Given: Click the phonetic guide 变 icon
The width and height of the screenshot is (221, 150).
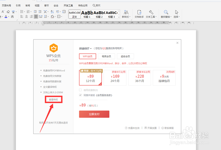Looking at the screenshot, I should [x=13, y=12].
